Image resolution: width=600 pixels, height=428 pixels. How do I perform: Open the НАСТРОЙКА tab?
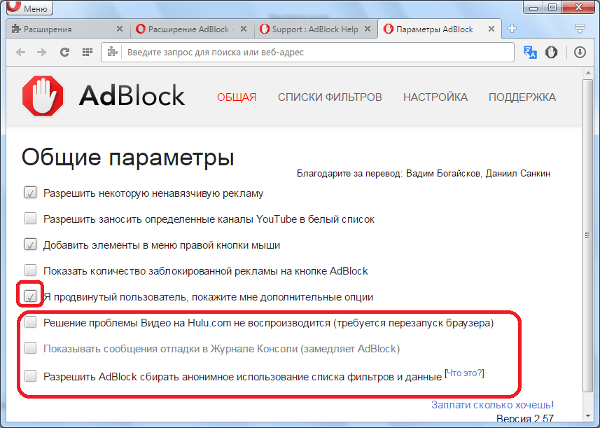click(435, 97)
